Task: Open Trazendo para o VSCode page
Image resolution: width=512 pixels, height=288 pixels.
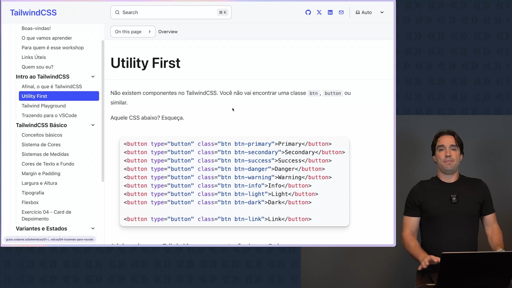Action: point(49,115)
